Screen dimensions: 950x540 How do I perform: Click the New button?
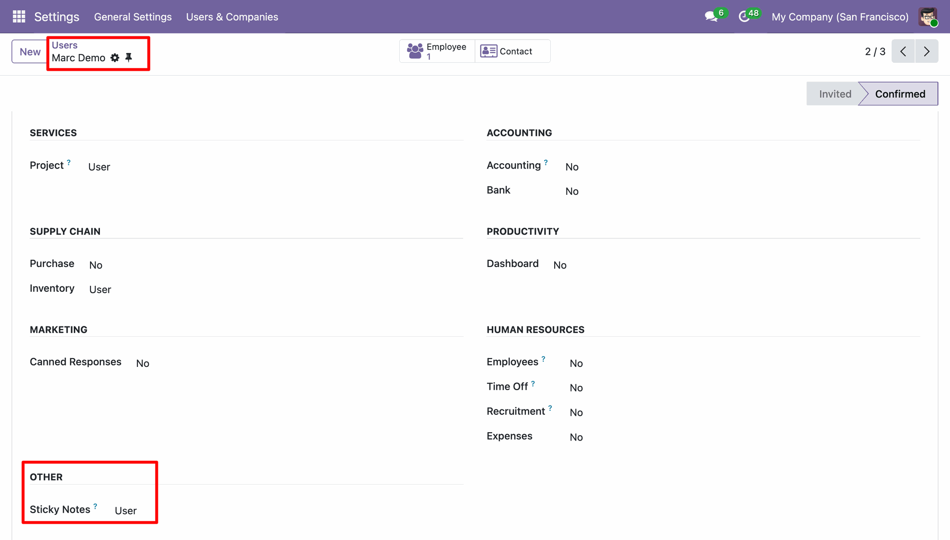click(30, 51)
